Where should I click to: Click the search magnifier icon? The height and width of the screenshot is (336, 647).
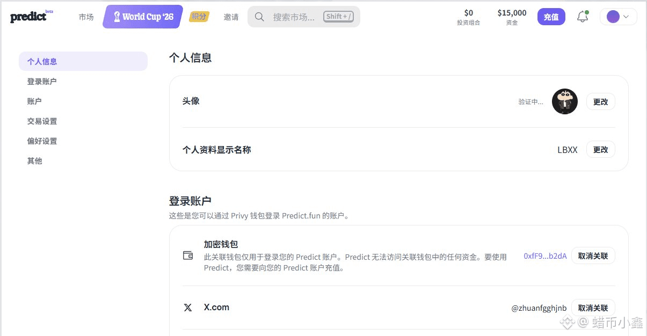coord(259,17)
